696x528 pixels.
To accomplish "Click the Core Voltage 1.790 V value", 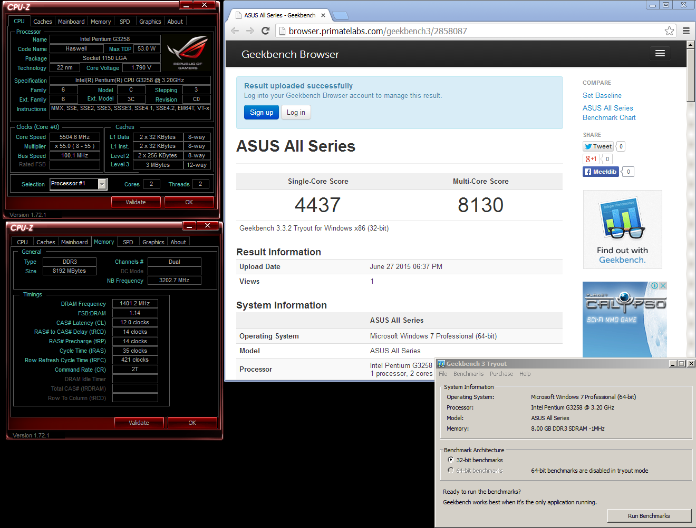I will click(141, 67).
